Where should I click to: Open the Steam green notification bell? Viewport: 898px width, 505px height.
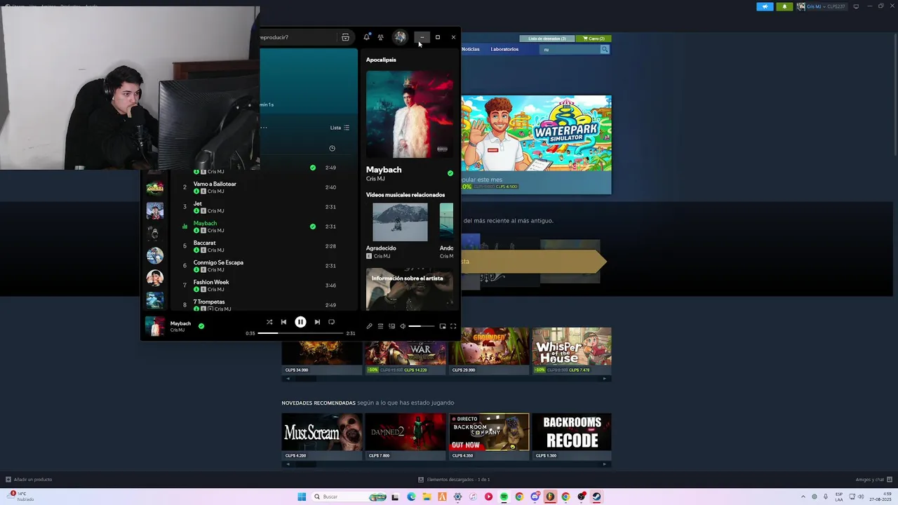point(784,6)
